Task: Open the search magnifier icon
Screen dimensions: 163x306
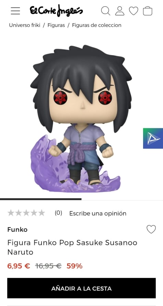Action: (106, 11)
